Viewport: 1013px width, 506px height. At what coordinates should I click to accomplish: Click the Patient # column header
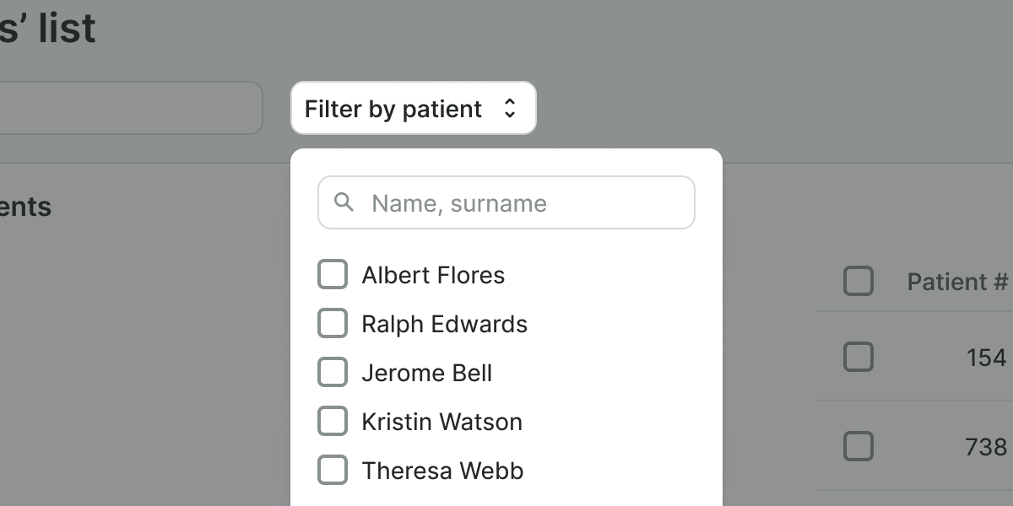(x=957, y=282)
